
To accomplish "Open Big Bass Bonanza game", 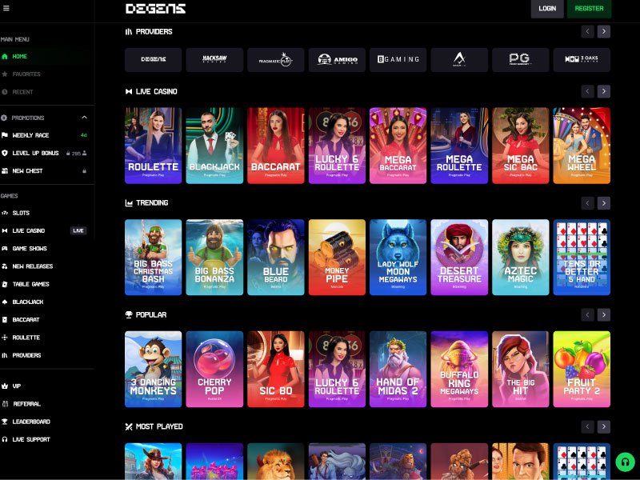I will coord(214,257).
